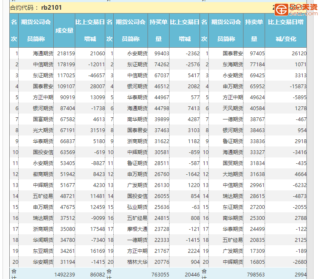Click the 持买单量 column header
Viewport: 320px width, 279px height.
coord(159,30)
